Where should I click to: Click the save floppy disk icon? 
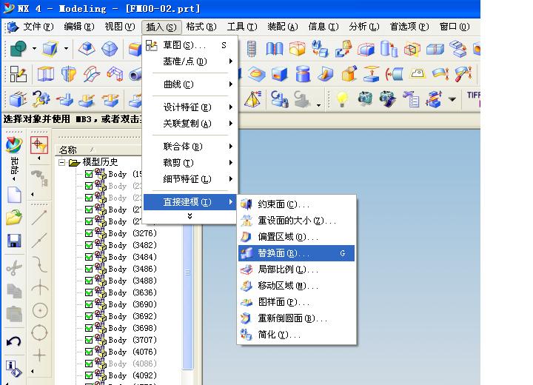(14, 241)
